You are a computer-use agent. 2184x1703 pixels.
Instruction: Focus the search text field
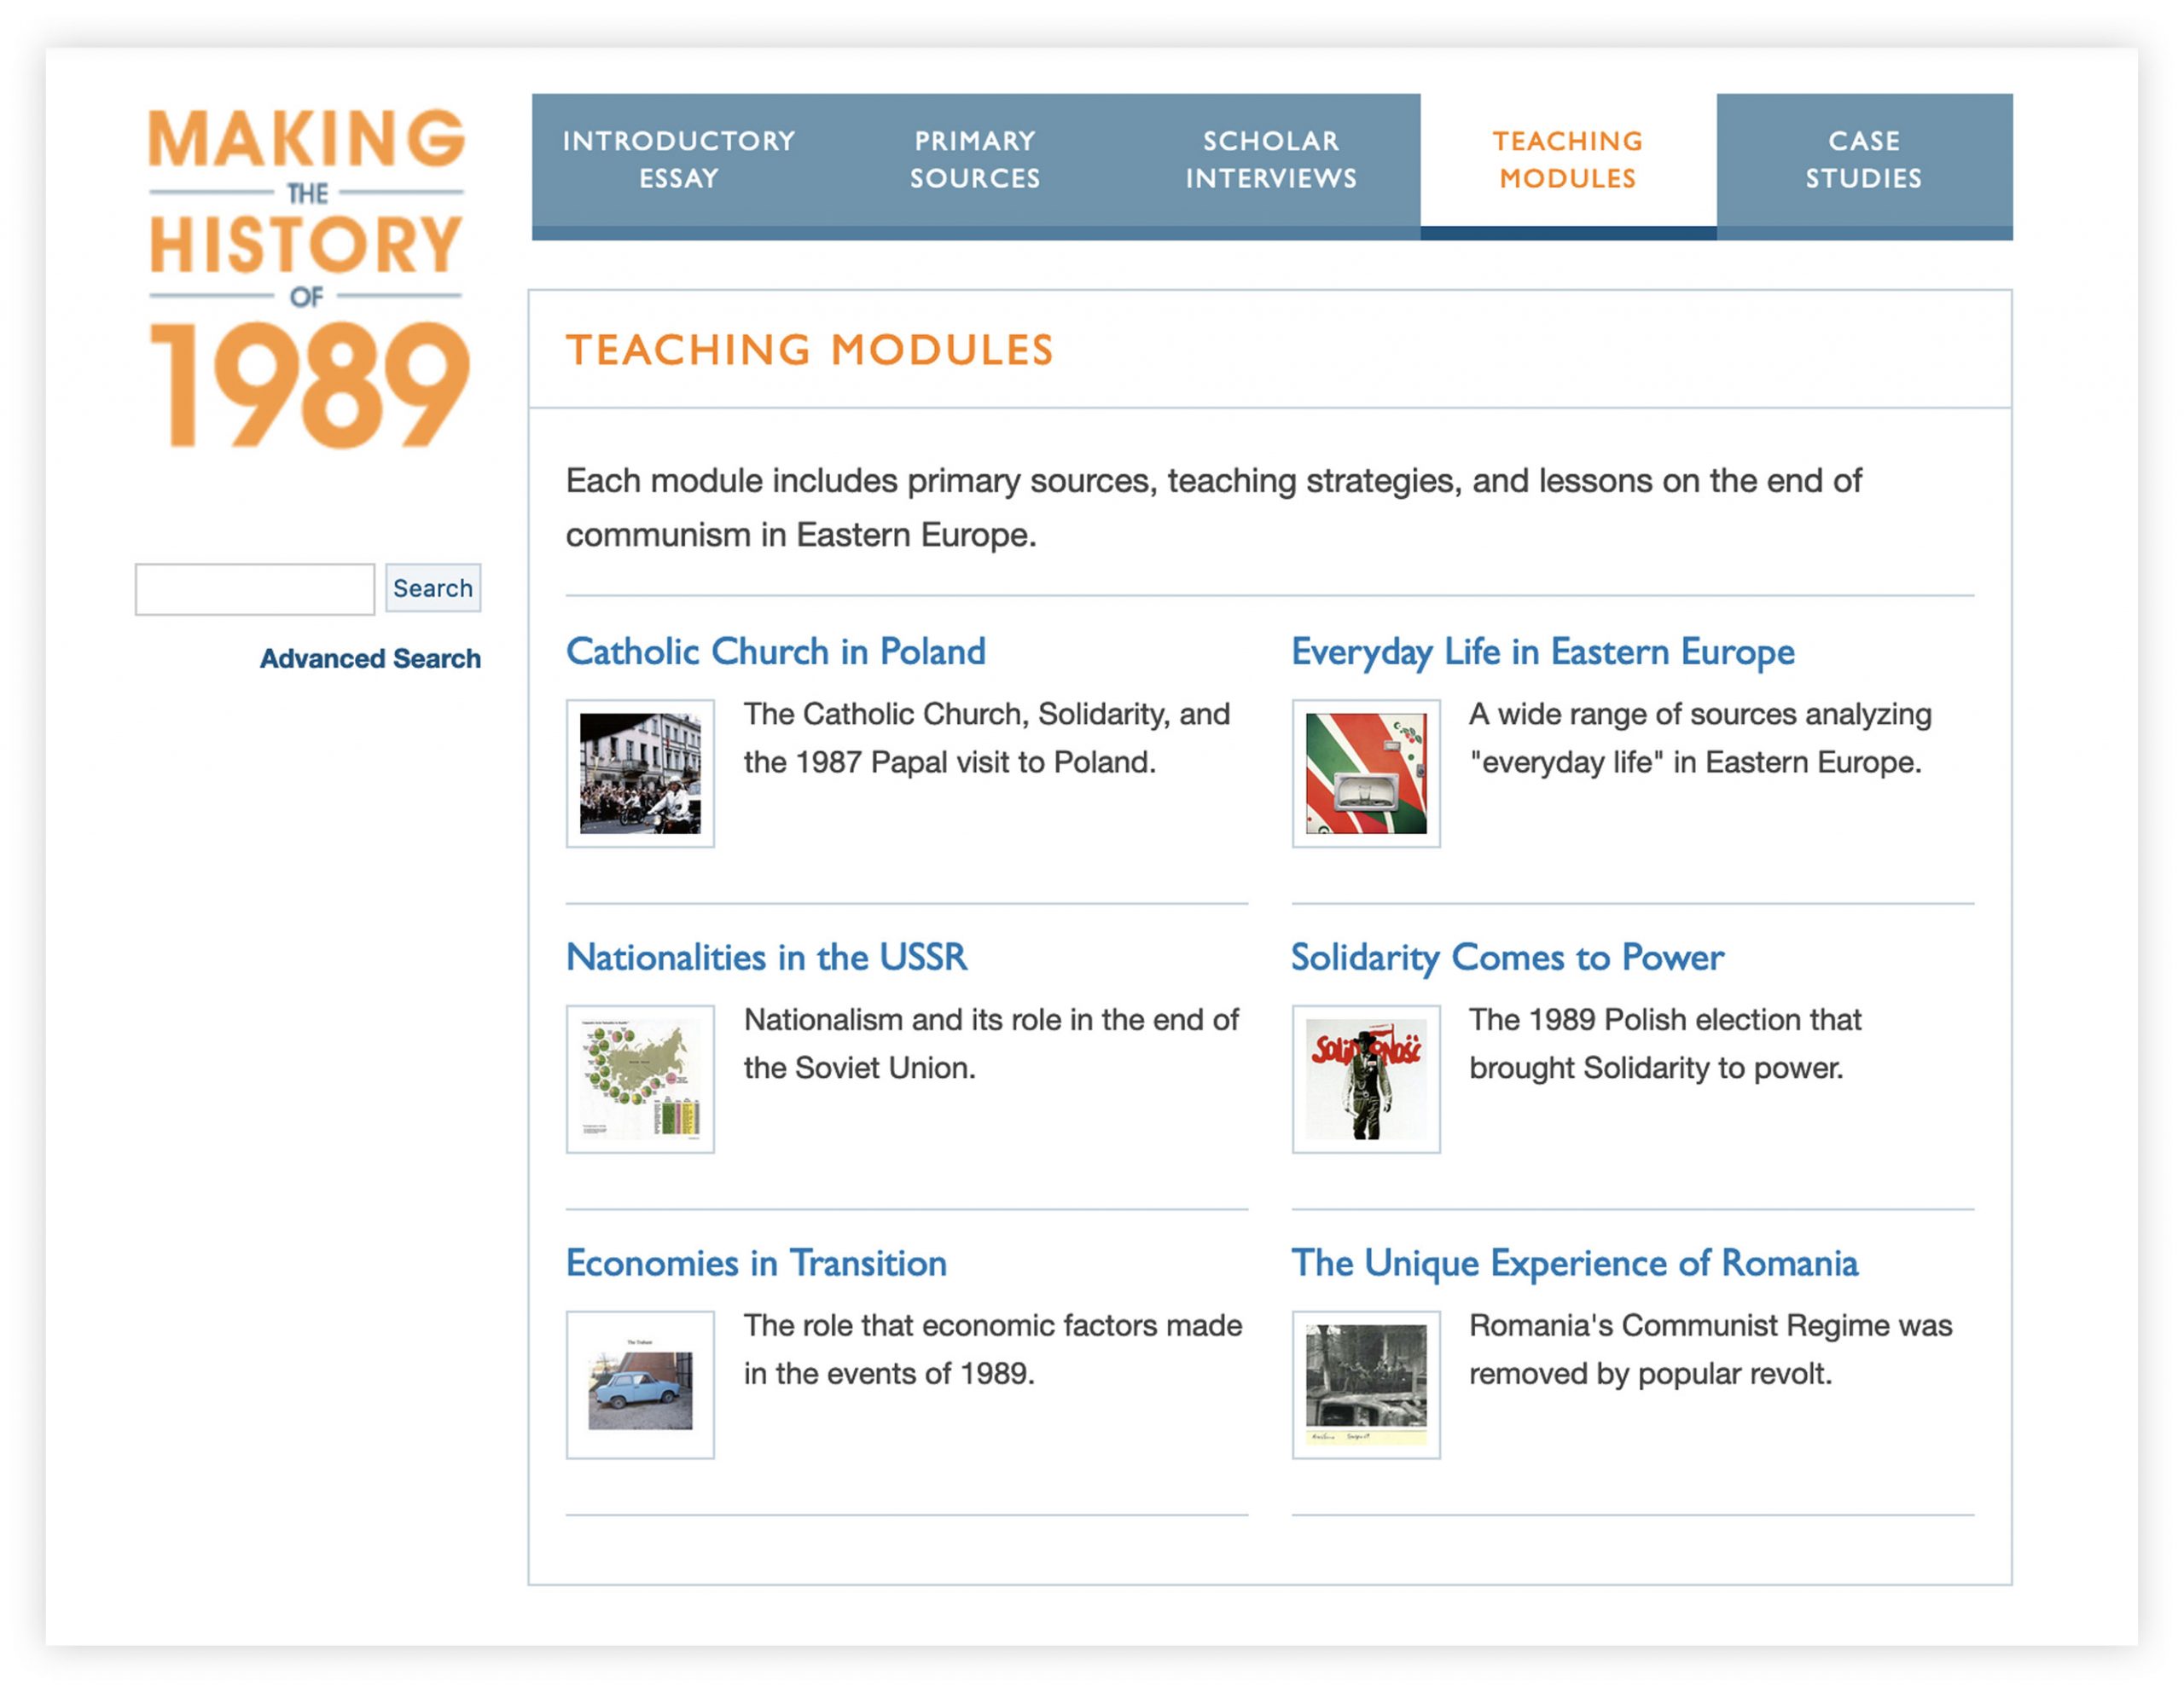click(255, 588)
